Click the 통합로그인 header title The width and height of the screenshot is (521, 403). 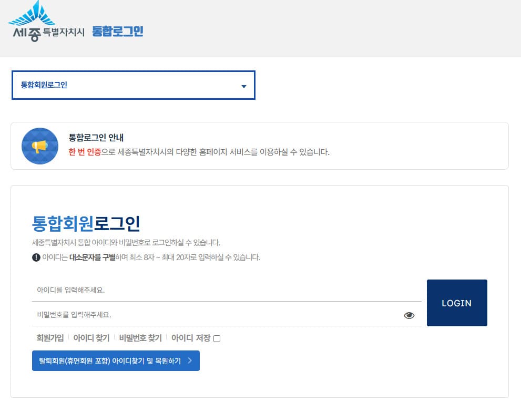[117, 30]
